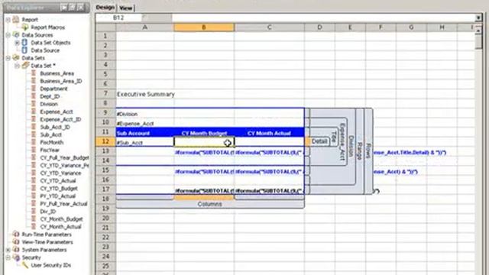Click the Data Sources icon

(16, 34)
